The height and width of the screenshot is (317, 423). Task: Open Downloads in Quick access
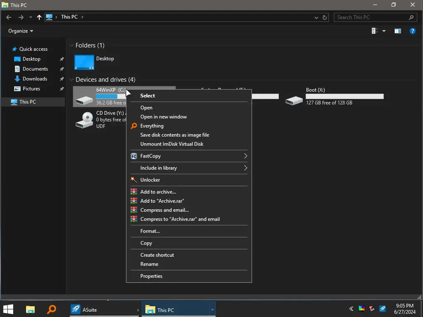(35, 79)
